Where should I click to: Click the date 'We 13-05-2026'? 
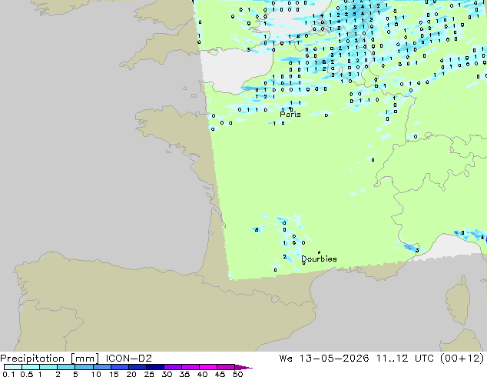324,359
